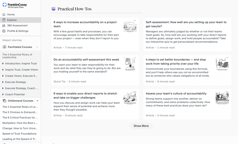Collapse the OnDemand Courses section chevron

pos(37,101)
